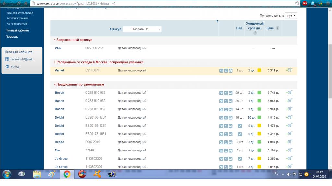Screen dimensions: 332x186
Task: Open info icon for Vernet LS140074
Action: click(226, 71)
